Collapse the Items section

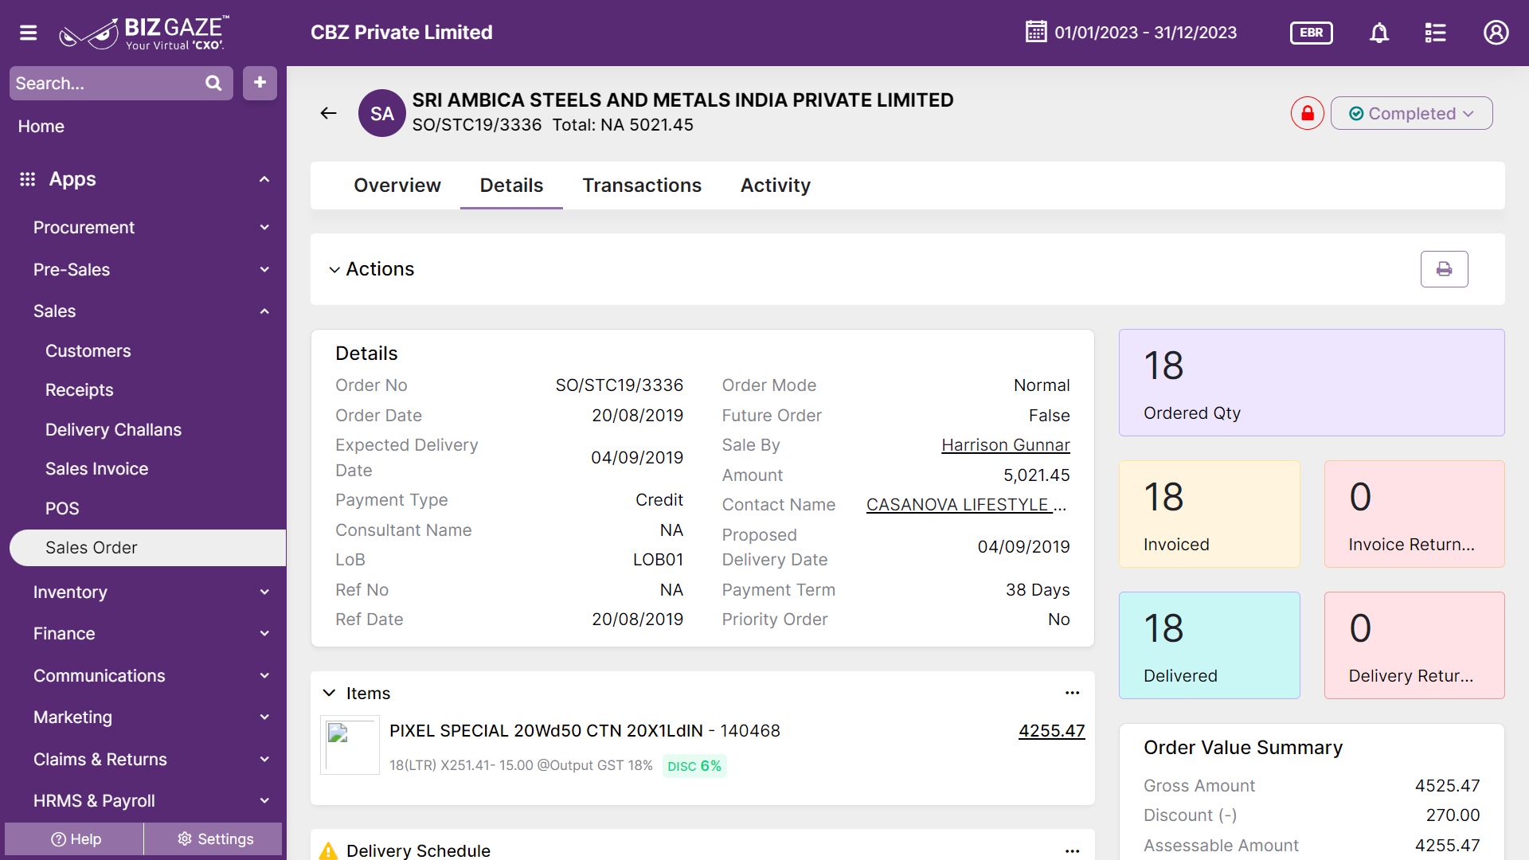tap(329, 693)
